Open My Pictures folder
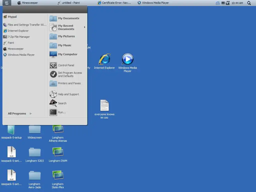The width and height of the screenshot is (256, 192). pyautogui.click(x=67, y=36)
